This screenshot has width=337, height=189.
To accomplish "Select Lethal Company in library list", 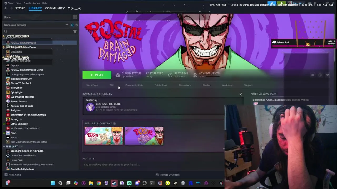I will pos(19,124).
